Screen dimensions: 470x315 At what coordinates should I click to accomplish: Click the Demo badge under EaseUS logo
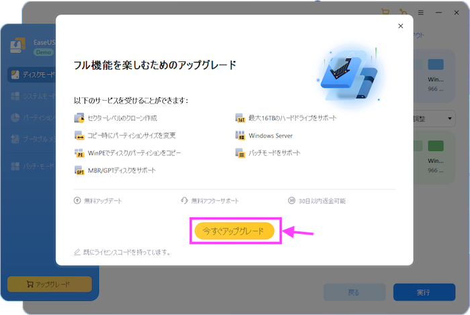pos(44,52)
